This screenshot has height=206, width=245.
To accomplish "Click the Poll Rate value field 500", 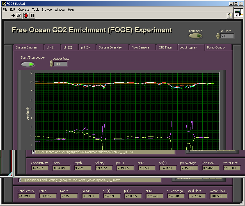I will point(227,36).
